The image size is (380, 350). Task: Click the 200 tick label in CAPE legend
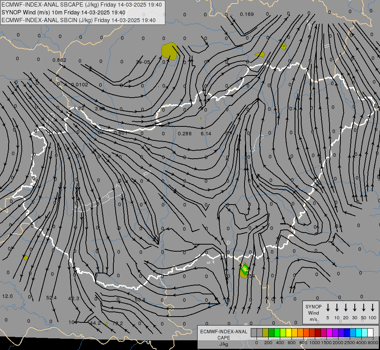point(268,343)
